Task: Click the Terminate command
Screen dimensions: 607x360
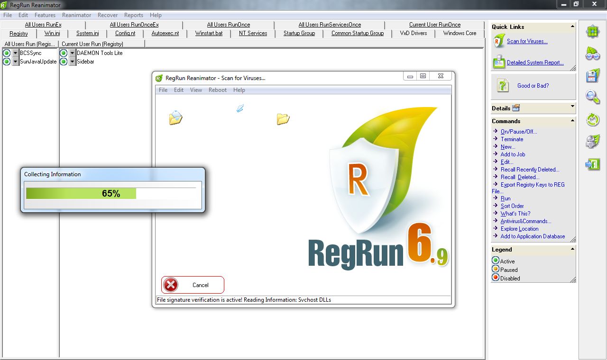Action: coord(512,139)
